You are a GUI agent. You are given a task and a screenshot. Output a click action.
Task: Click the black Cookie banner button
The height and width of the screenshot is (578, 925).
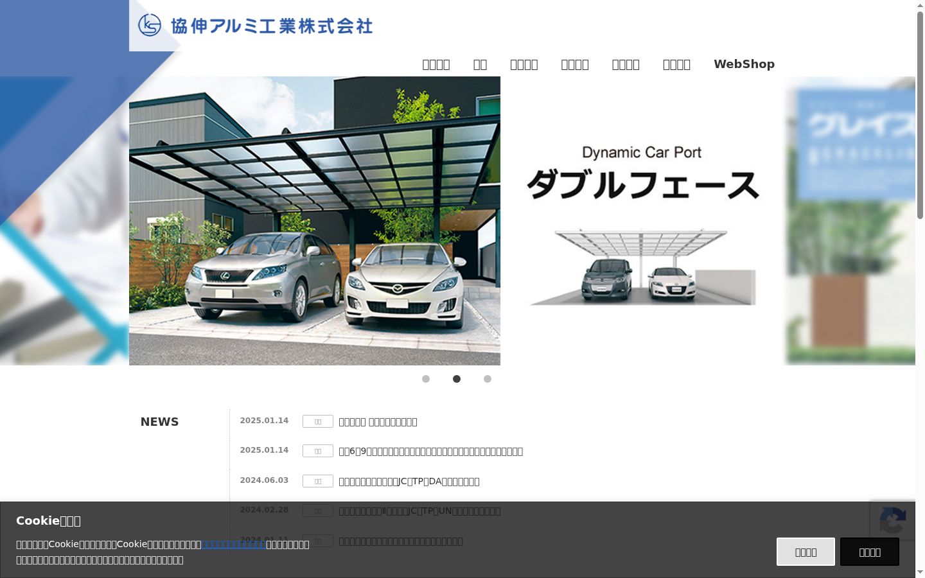[870, 552]
